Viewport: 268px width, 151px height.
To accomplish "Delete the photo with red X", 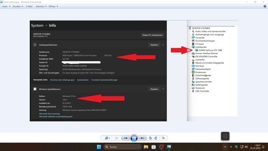I will pyautogui.click(x=163, y=138).
